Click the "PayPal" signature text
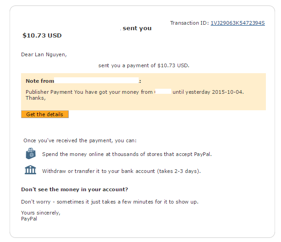 click(29, 219)
